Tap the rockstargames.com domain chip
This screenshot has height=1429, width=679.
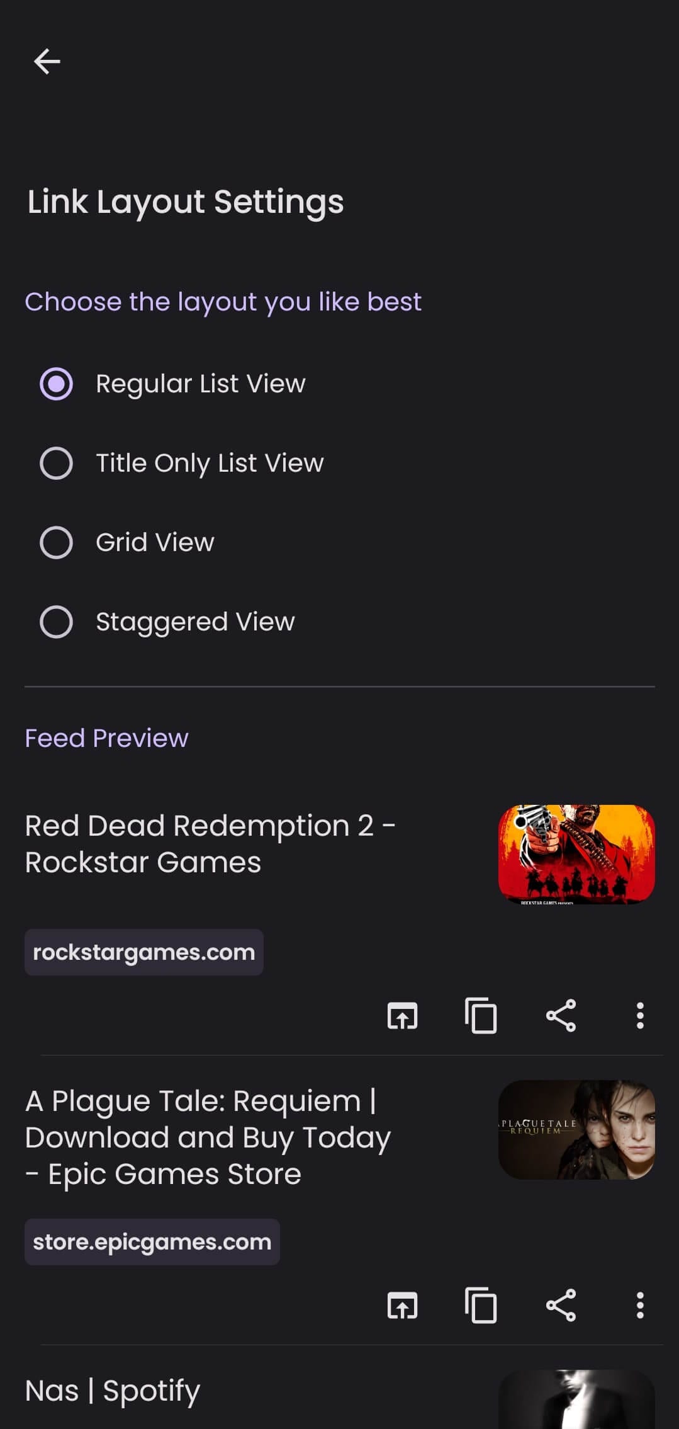click(143, 952)
